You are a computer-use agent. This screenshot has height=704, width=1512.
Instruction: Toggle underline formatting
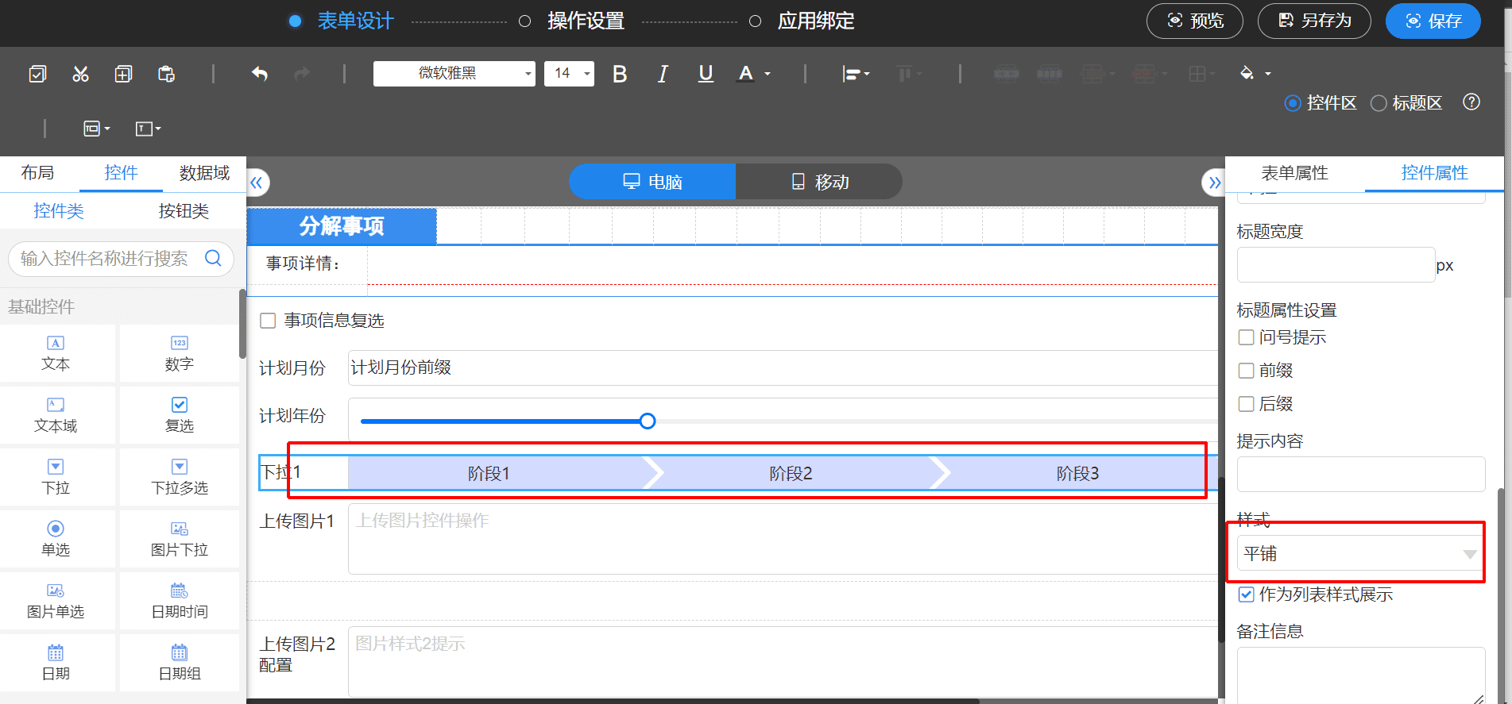[706, 74]
